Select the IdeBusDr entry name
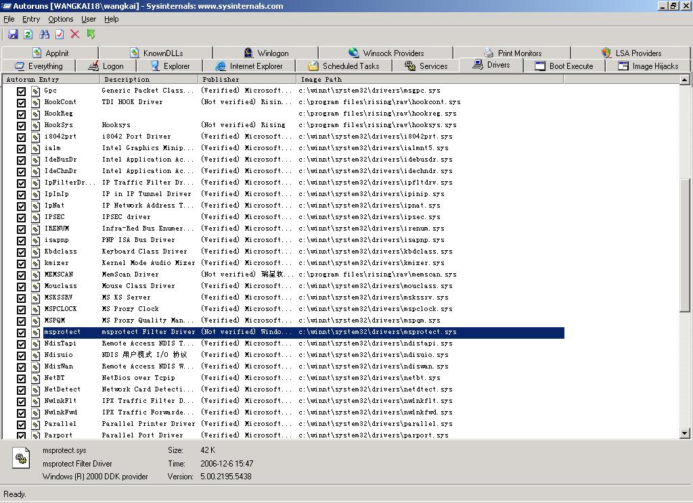The image size is (693, 503). pyautogui.click(x=60, y=160)
